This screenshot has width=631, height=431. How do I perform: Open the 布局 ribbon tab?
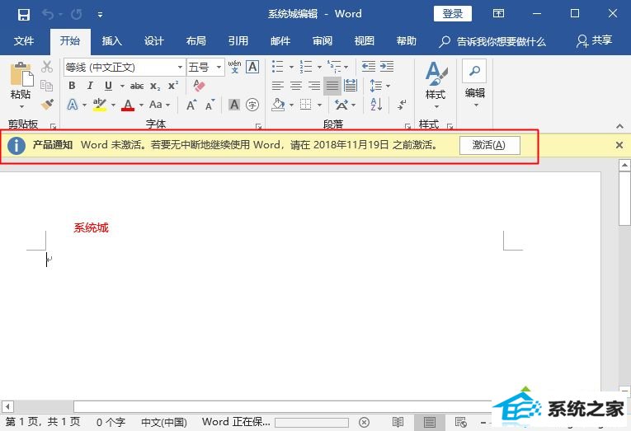coord(195,40)
